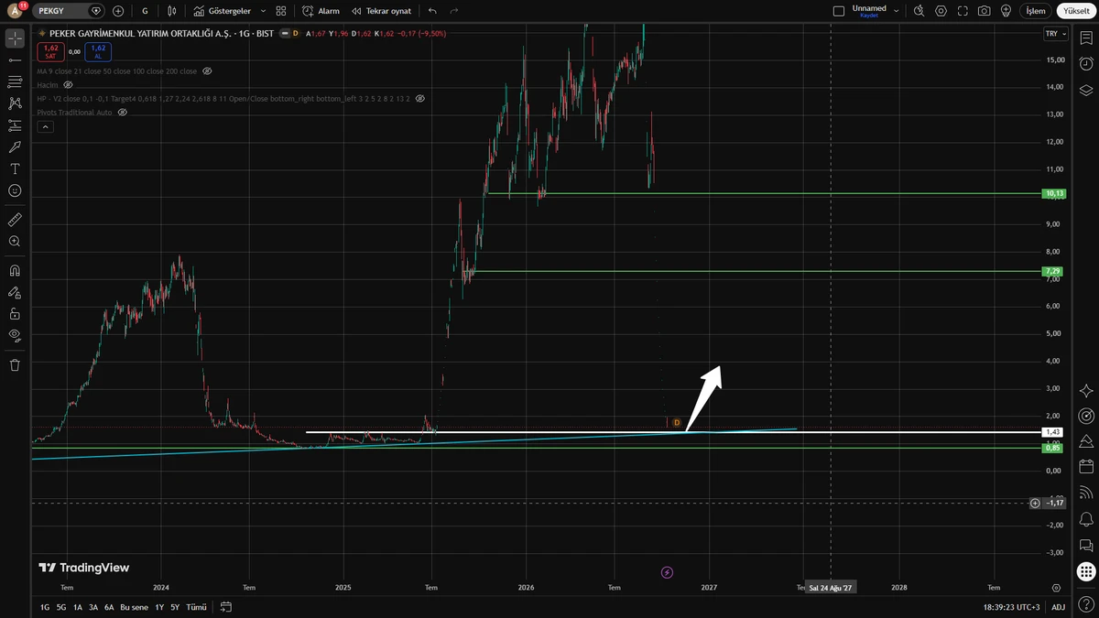Open the candlestick chart style picker
The image size is (1099, 618).
[171, 11]
